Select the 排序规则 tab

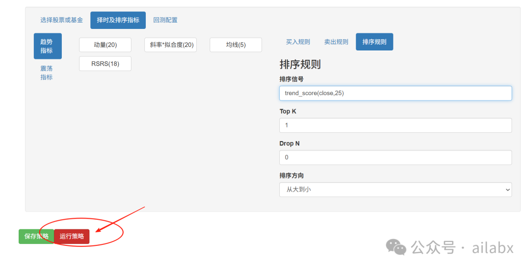tap(374, 42)
